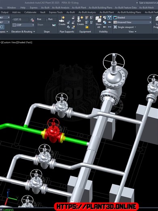The image size is (158, 211).
Task: Switch to the Output ribbon tab
Action: click(x=4, y=12)
